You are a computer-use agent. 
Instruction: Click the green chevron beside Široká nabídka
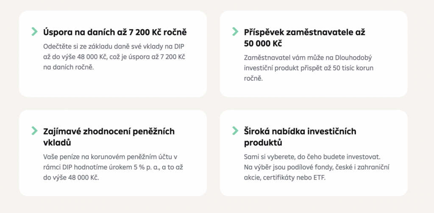pyautogui.click(x=235, y=131)
